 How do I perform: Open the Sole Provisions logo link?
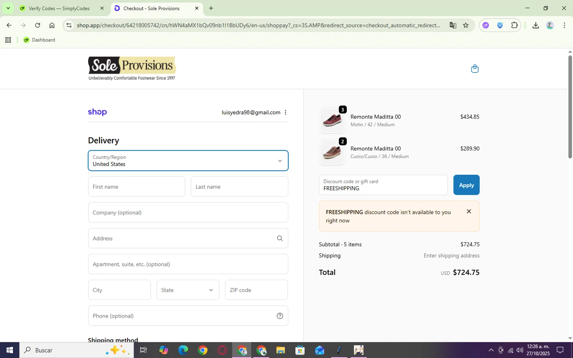132,69
